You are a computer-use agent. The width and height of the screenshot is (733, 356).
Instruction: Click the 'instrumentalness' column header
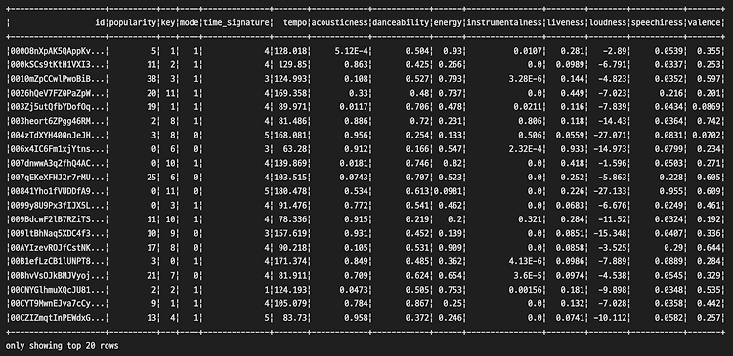pyautogui.click(x=505, y=22)
